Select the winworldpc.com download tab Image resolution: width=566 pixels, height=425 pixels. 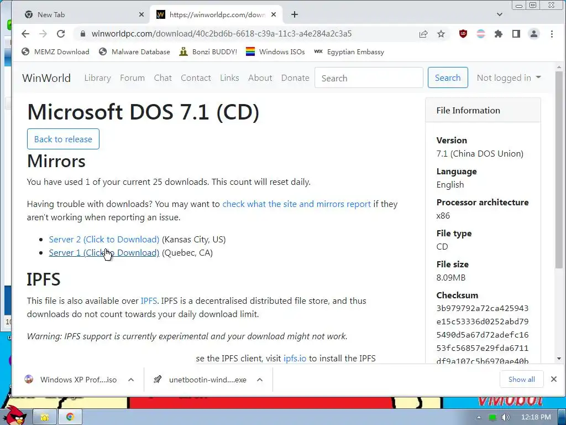pyautogui.click(x=216, y=14)
